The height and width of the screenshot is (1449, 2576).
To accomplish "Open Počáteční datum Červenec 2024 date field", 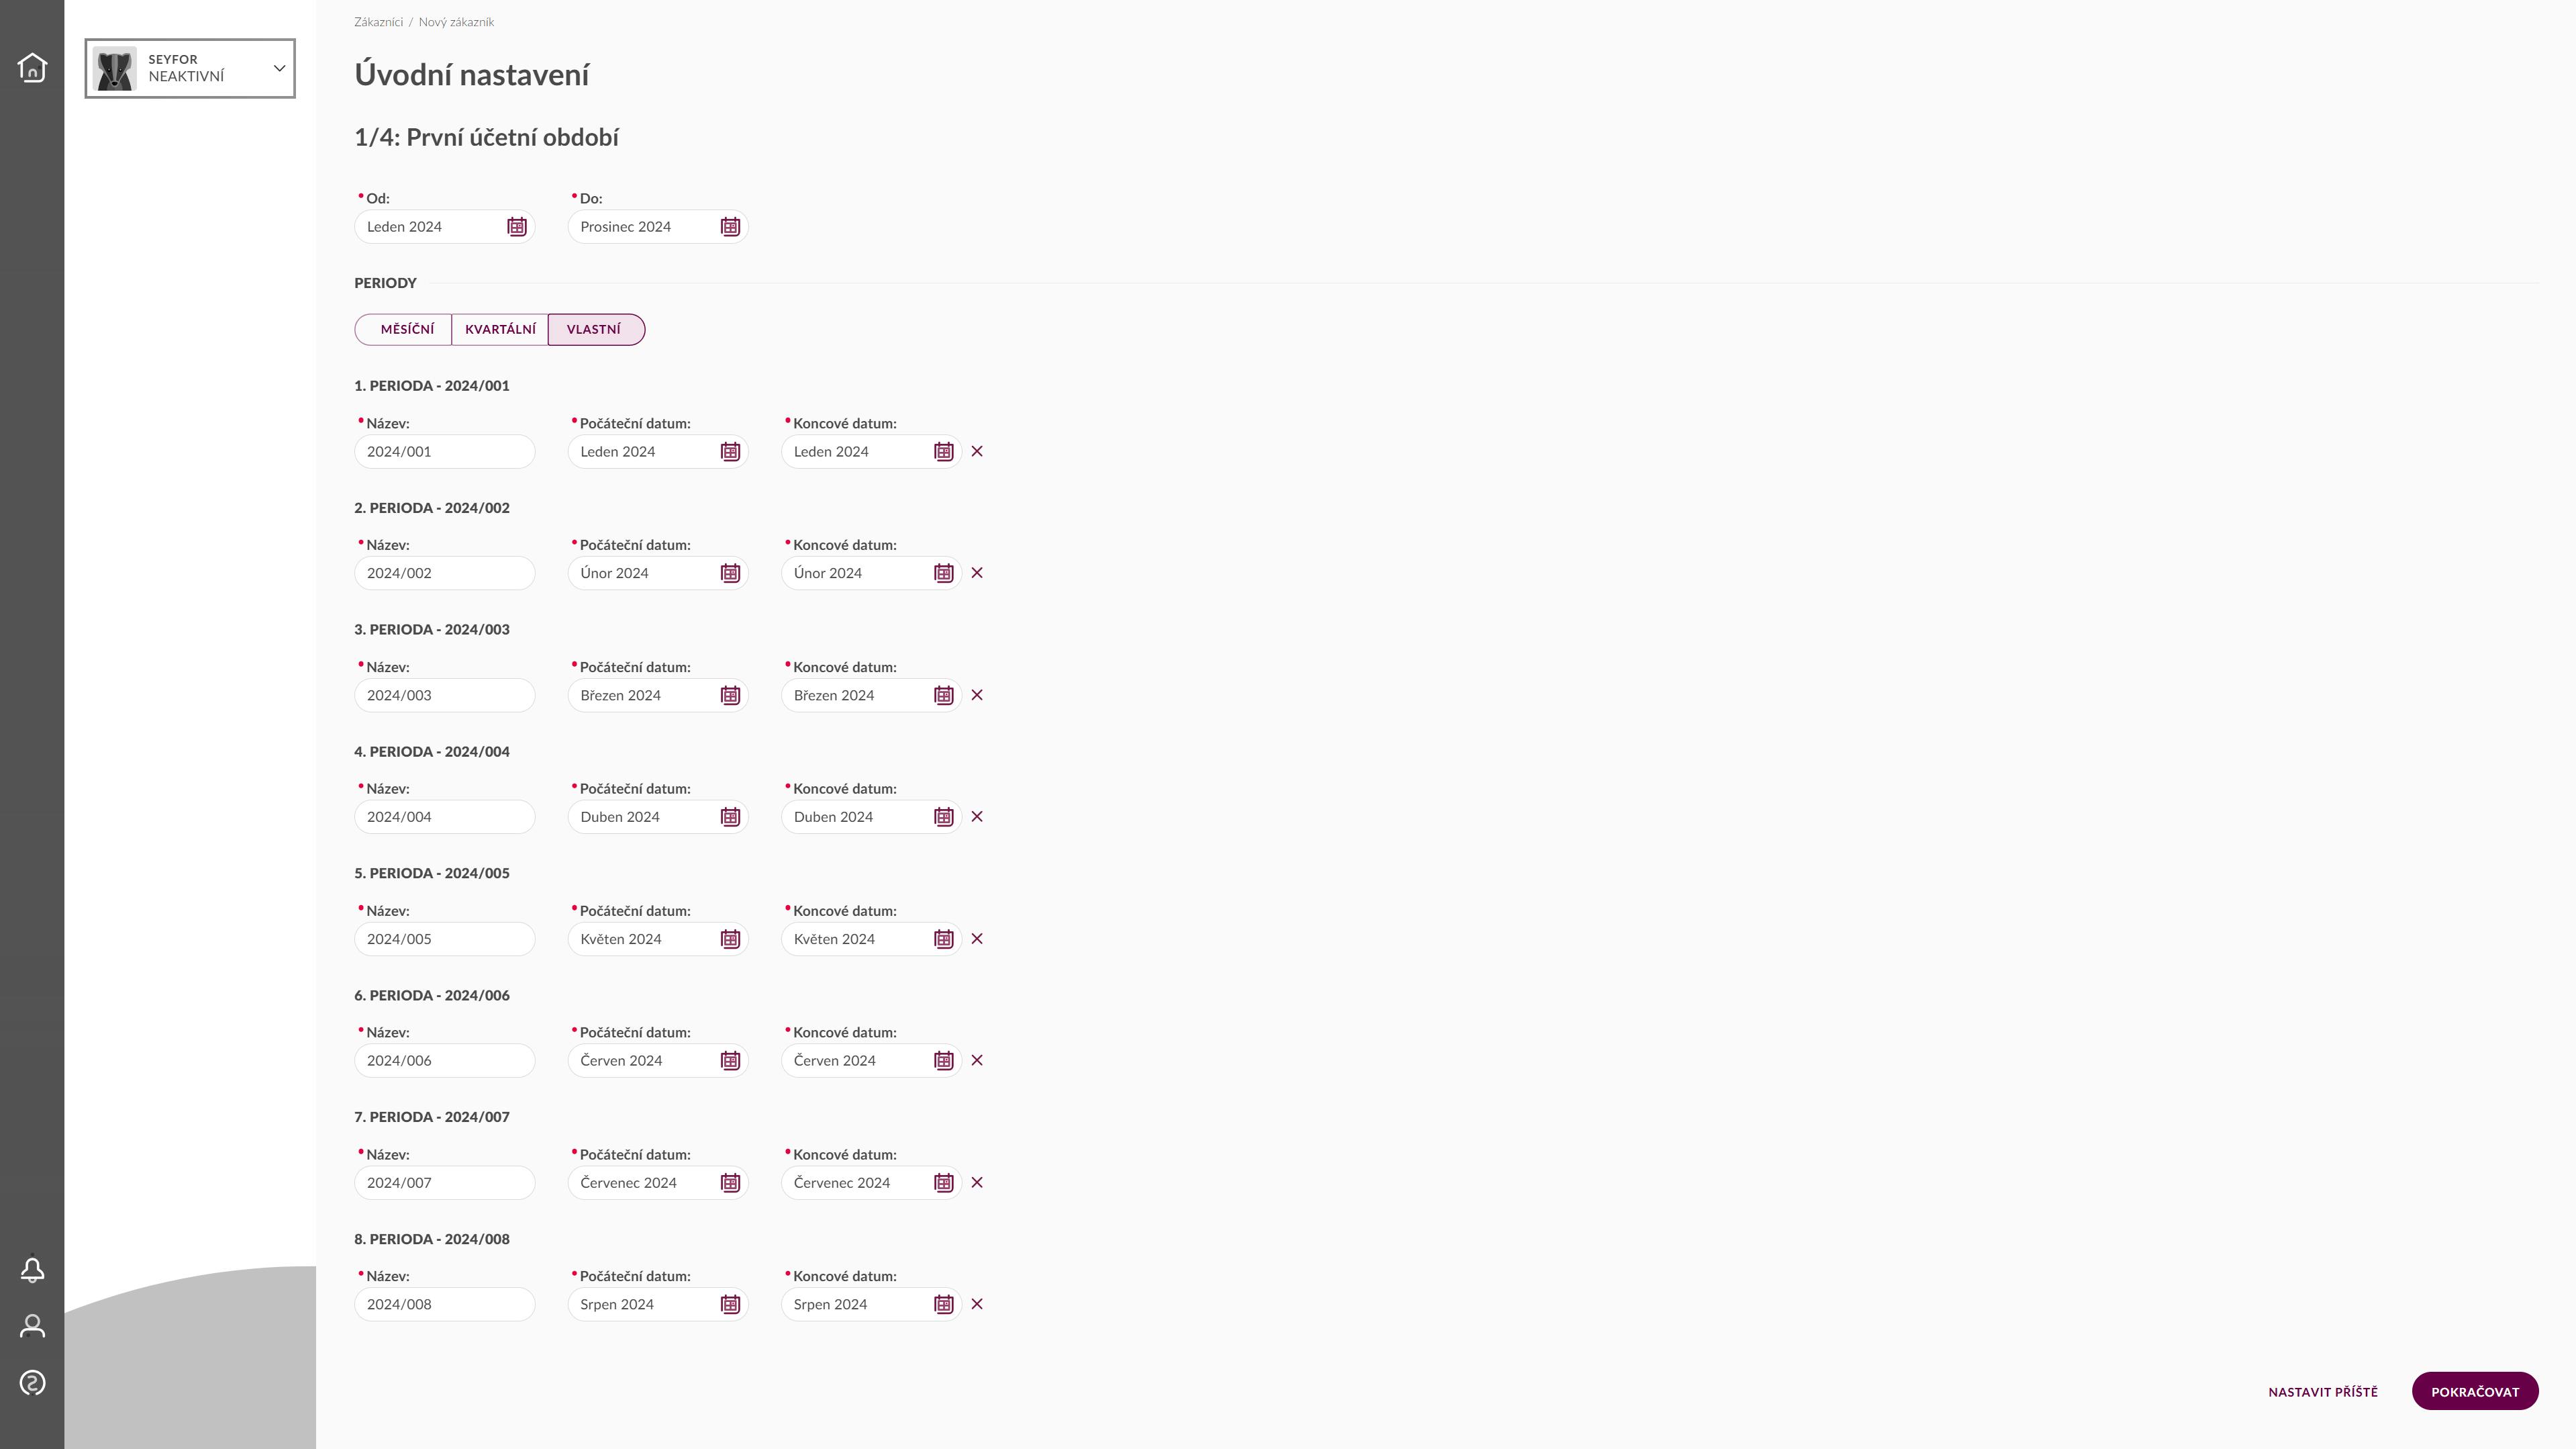I will (658, 1183).
